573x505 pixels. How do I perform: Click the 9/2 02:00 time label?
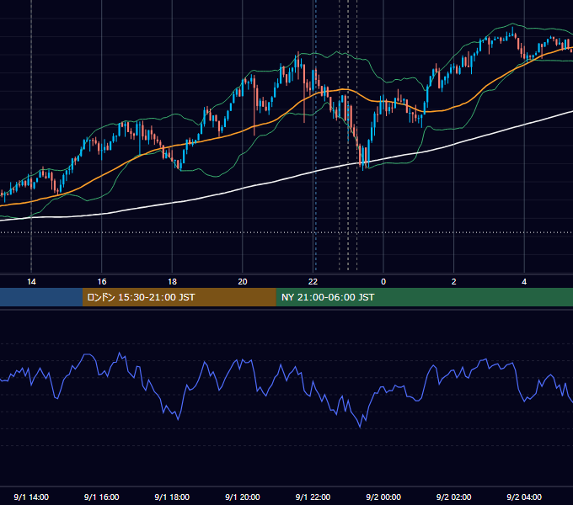click(453, 497)
